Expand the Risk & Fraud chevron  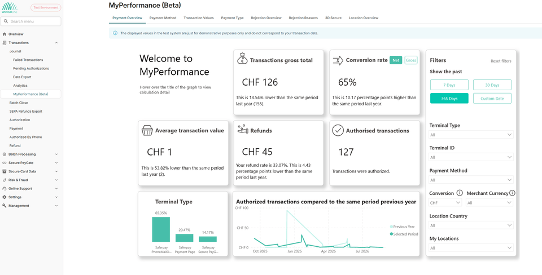56,180
